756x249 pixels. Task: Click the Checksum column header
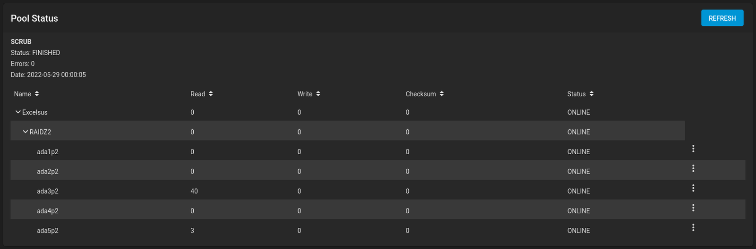[x=421, y=94]
